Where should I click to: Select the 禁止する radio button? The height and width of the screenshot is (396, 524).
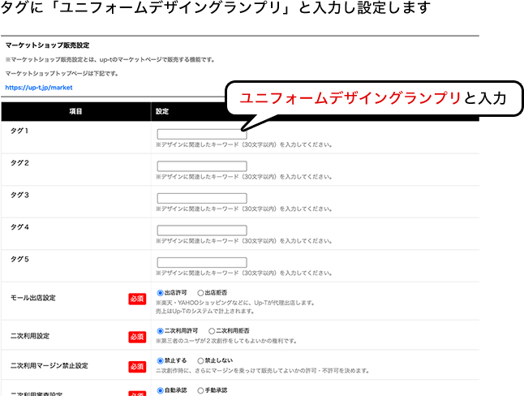click(x=161, y=362)
